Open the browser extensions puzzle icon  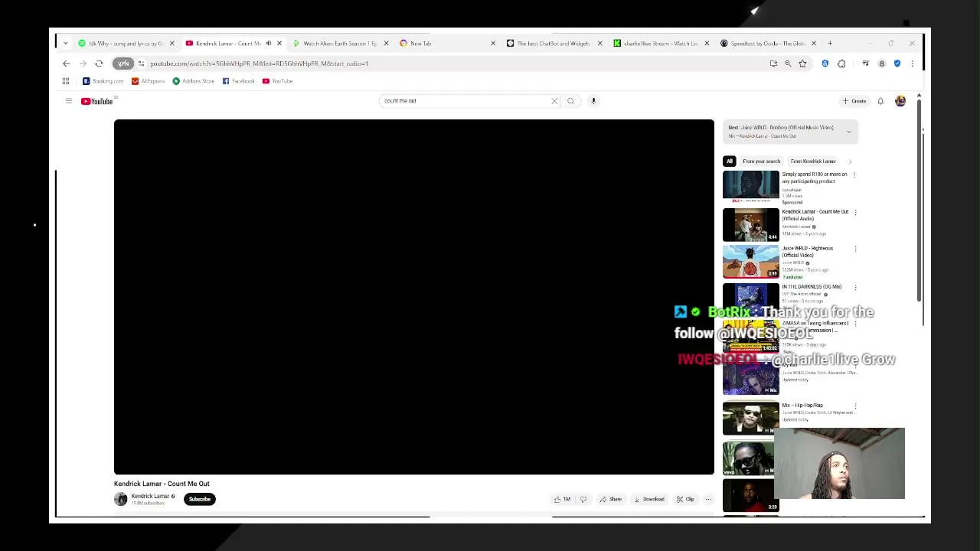pos(841,64)
